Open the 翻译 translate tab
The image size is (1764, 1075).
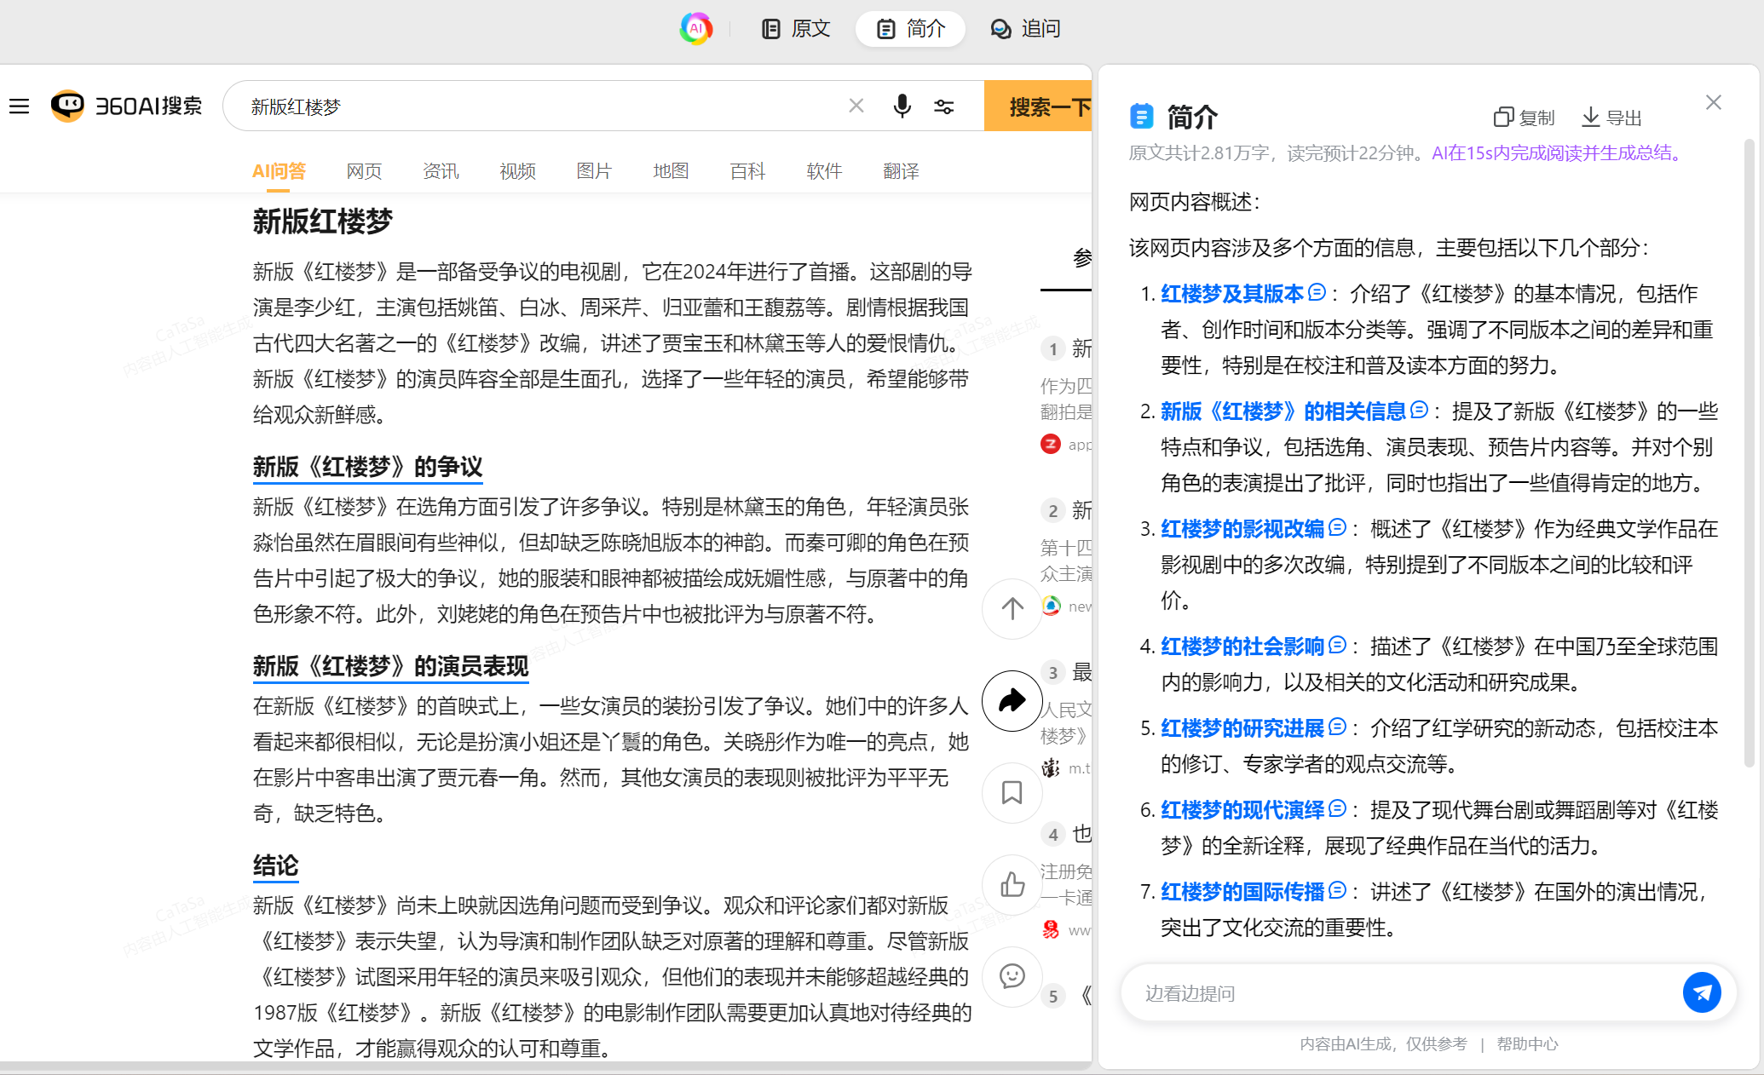(901, 171)
